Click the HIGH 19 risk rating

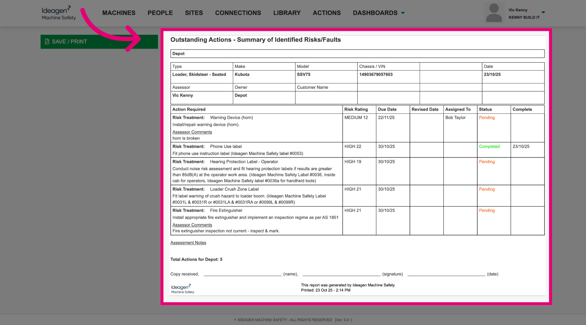pos(353,162)
